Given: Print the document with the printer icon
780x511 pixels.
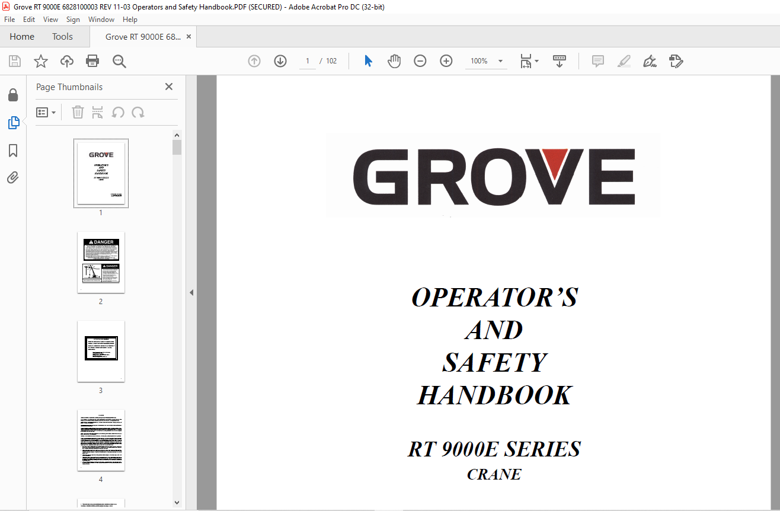Looking at the screenshot, I should 92,61.
